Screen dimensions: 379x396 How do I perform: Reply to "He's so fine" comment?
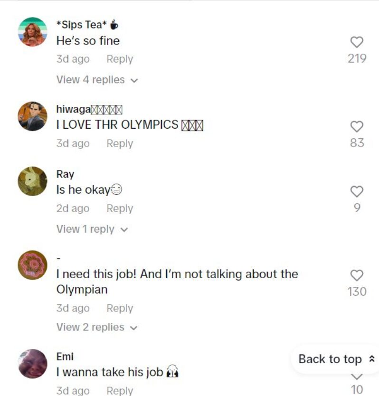(x=120, y=59)
